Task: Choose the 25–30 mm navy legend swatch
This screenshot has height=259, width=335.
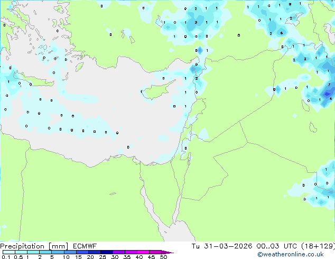Action: tap(106, 252)
